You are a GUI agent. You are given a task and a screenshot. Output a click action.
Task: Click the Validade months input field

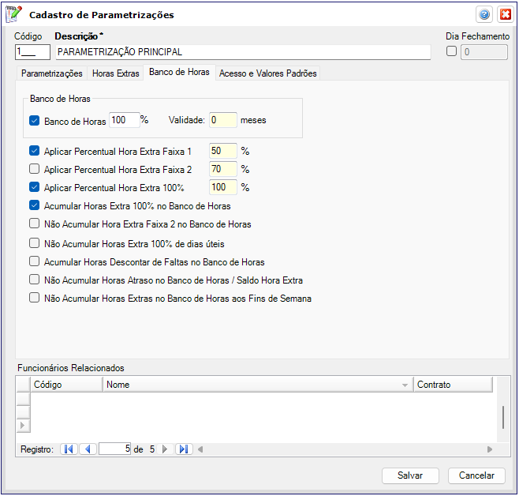pyautogui.click(x=222, y=121)
